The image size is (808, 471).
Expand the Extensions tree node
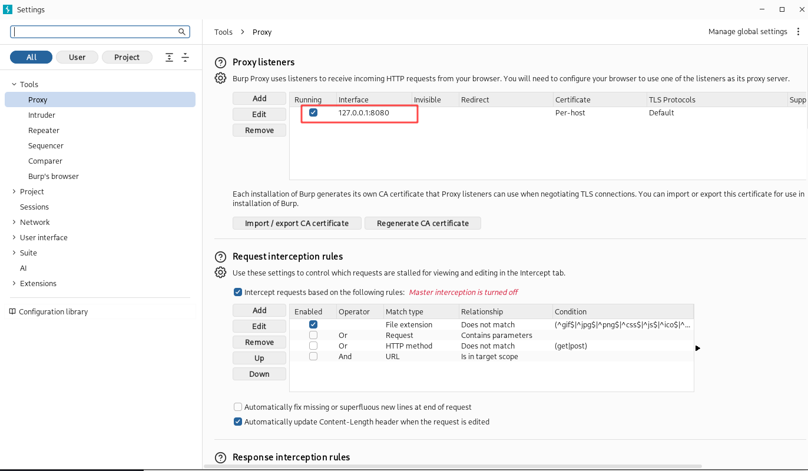pyautogui.click(x=14, y=283)
